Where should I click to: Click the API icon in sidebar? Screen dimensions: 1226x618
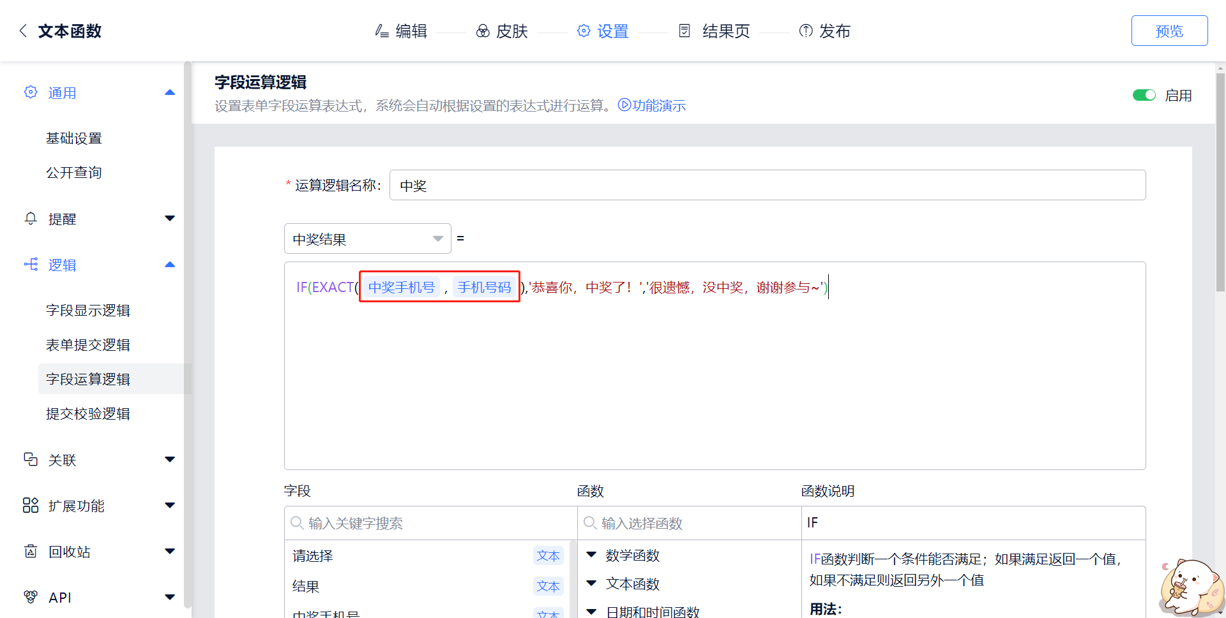31,597
